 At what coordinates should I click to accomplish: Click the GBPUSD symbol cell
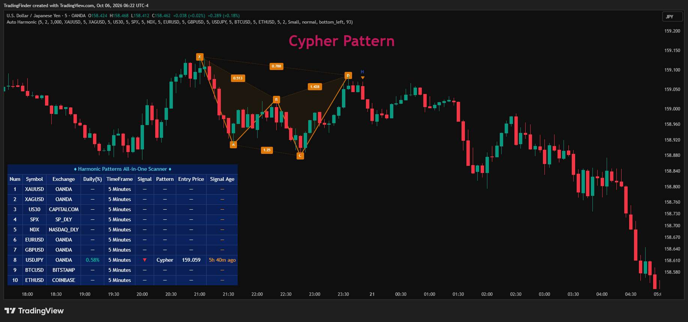34,250
